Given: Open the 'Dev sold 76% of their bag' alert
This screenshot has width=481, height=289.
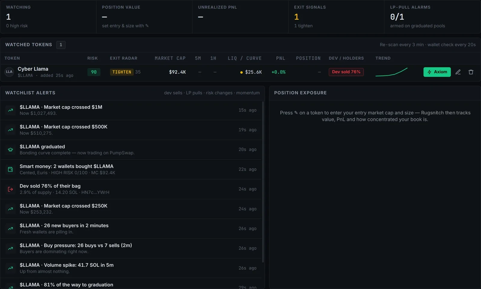Looking at the screenshot, I should pos(131,189).
